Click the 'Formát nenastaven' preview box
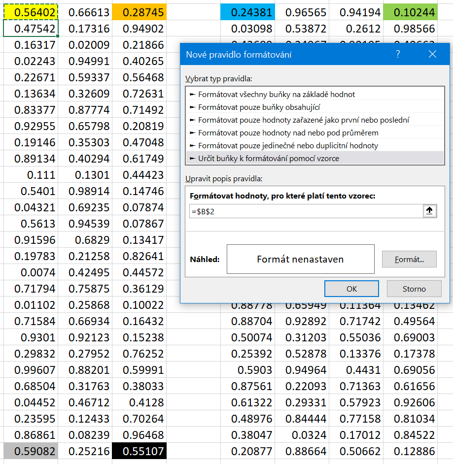 coord(300,260)
